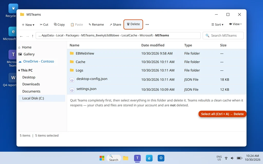Viewport: 263px width, 164px height.
Task: Open Microsoft breadcrumb segment
Action: coord(146,35)
